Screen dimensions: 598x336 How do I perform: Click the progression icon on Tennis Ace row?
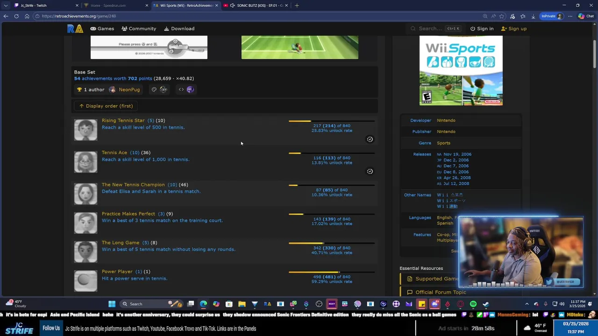370,171
